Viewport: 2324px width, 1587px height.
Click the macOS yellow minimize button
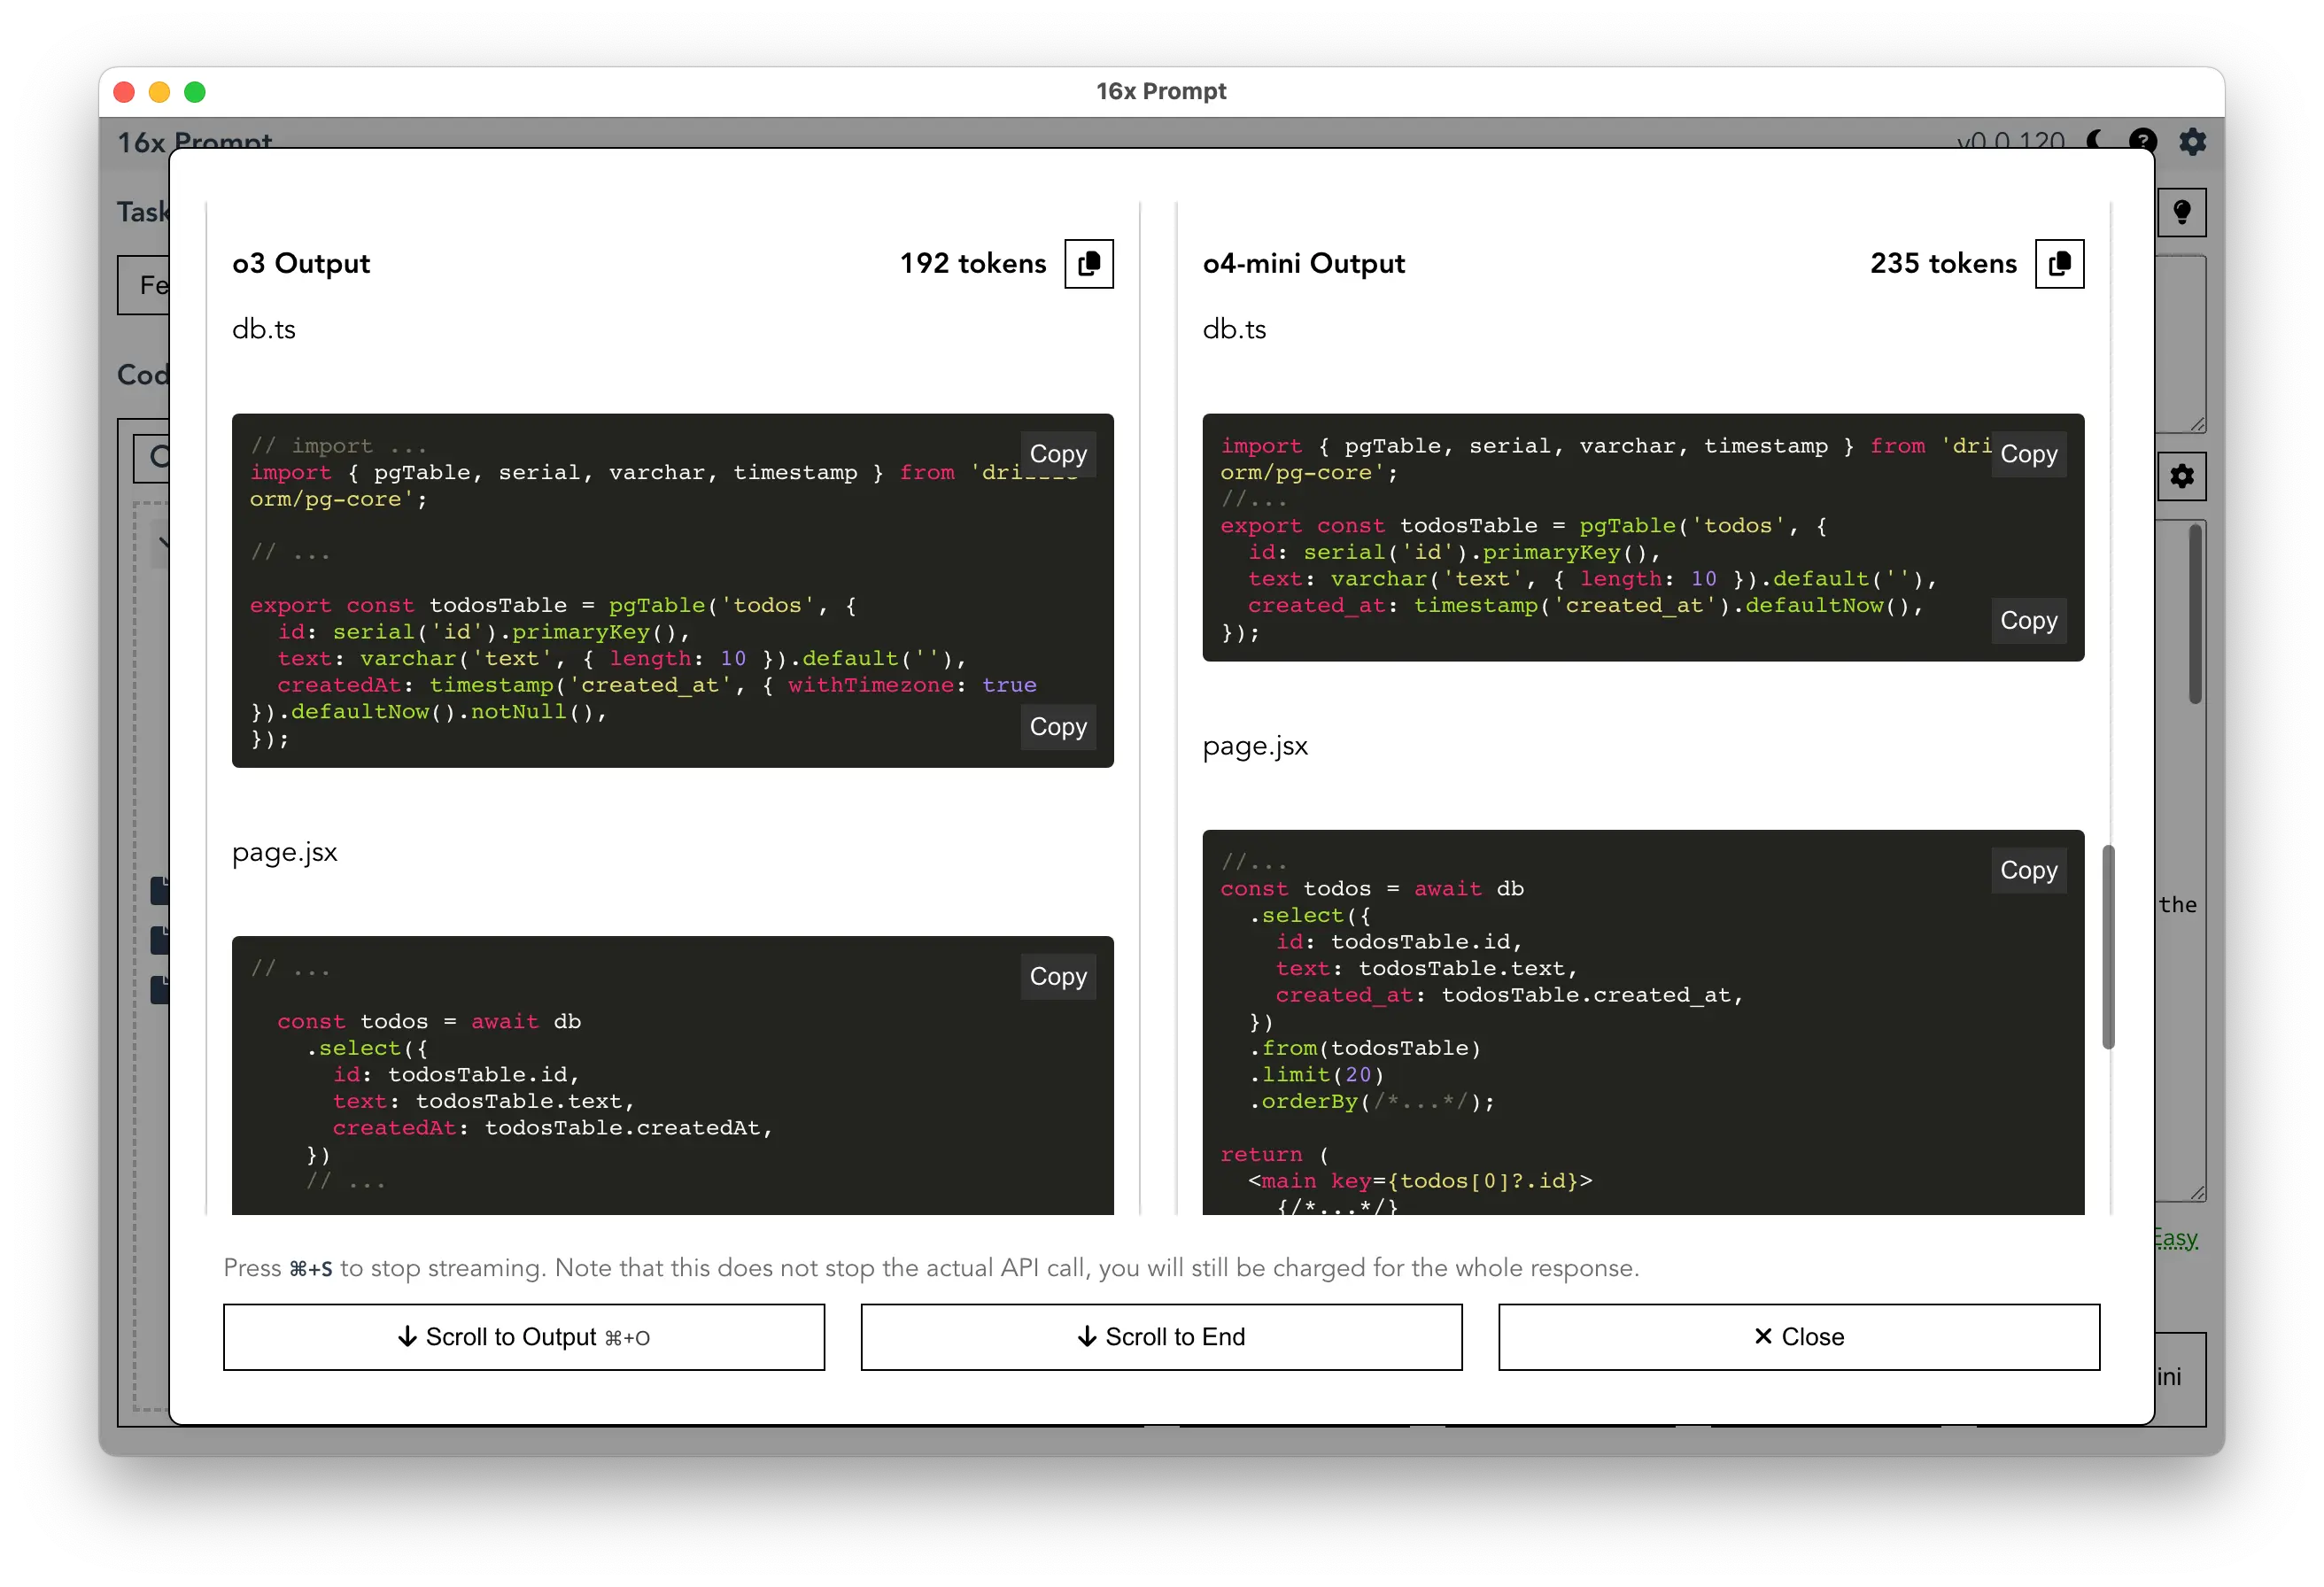pos(159,92)
